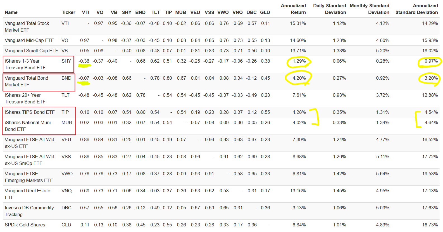This screenshot has width=443, height=232.
Task: Select Invesco DB Commodity Tracking name
Action: click(29, 211)
